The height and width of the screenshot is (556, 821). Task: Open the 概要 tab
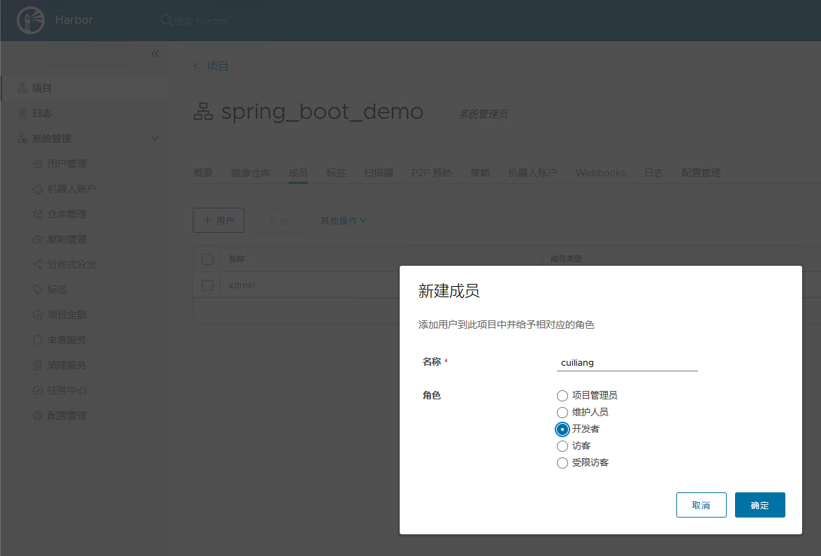[x=203, y=173]
